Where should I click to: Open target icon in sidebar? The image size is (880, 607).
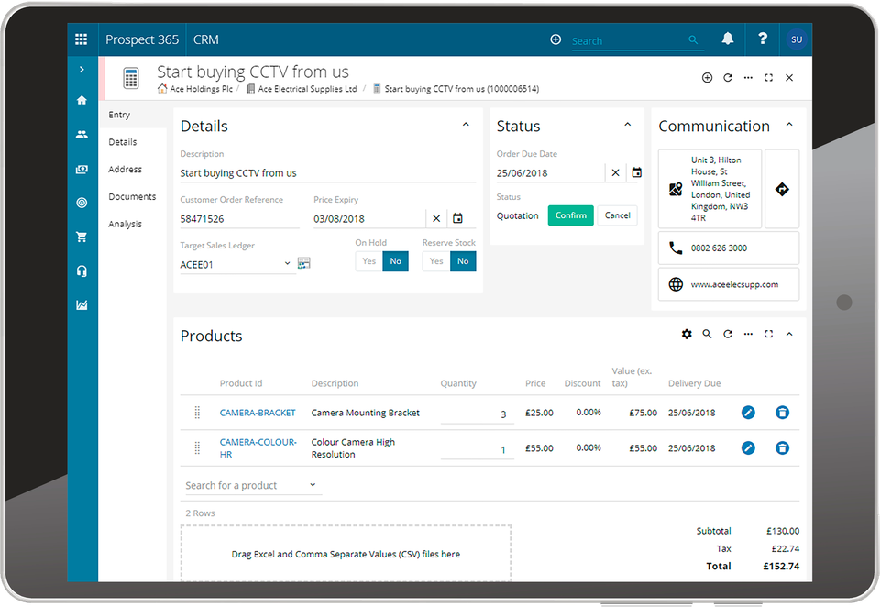82,203
